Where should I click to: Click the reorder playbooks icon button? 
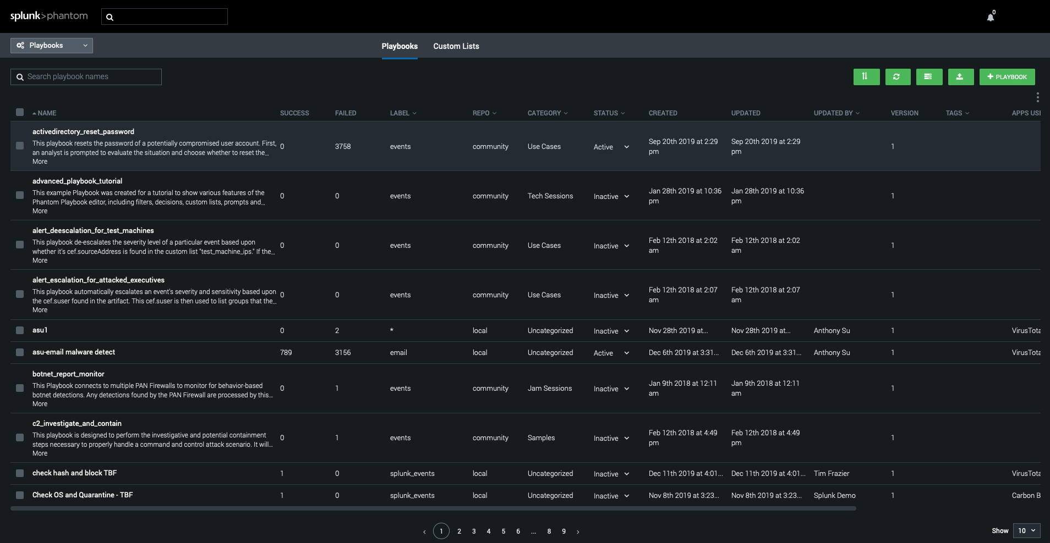click(866, 77)
